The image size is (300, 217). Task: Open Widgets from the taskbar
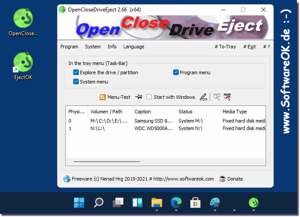point(137,203)
